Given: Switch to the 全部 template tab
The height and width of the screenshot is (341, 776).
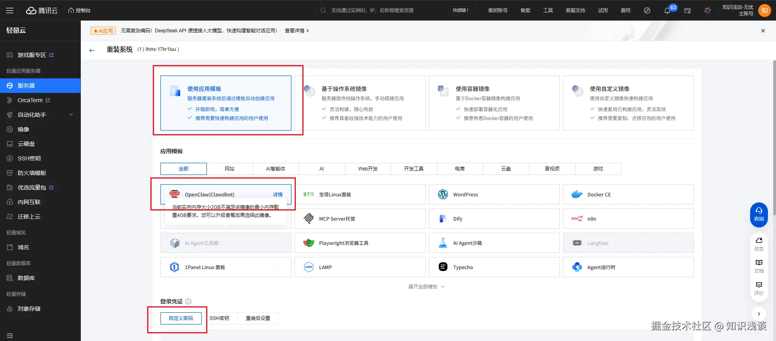Looking at the screenshot, I should coord(183,169).
